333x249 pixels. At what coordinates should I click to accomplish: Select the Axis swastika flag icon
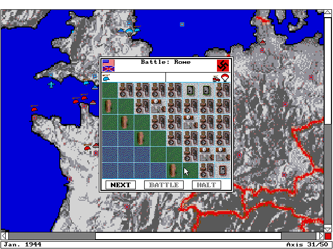223,65
